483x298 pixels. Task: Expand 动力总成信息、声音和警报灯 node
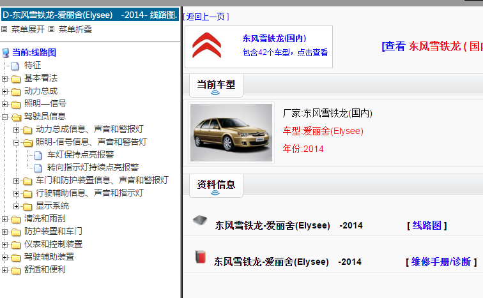point(16,130)
